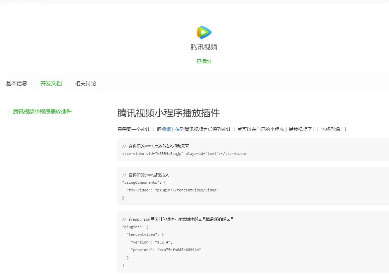389x274 pixels.
Task: Click the 已添加 status label
Action: 204,61
